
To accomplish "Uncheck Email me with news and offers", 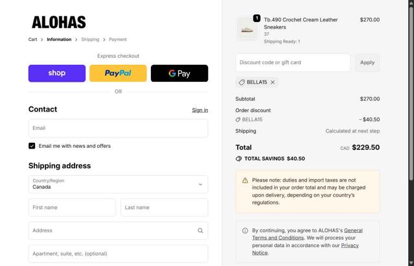I will click(32, 146).
